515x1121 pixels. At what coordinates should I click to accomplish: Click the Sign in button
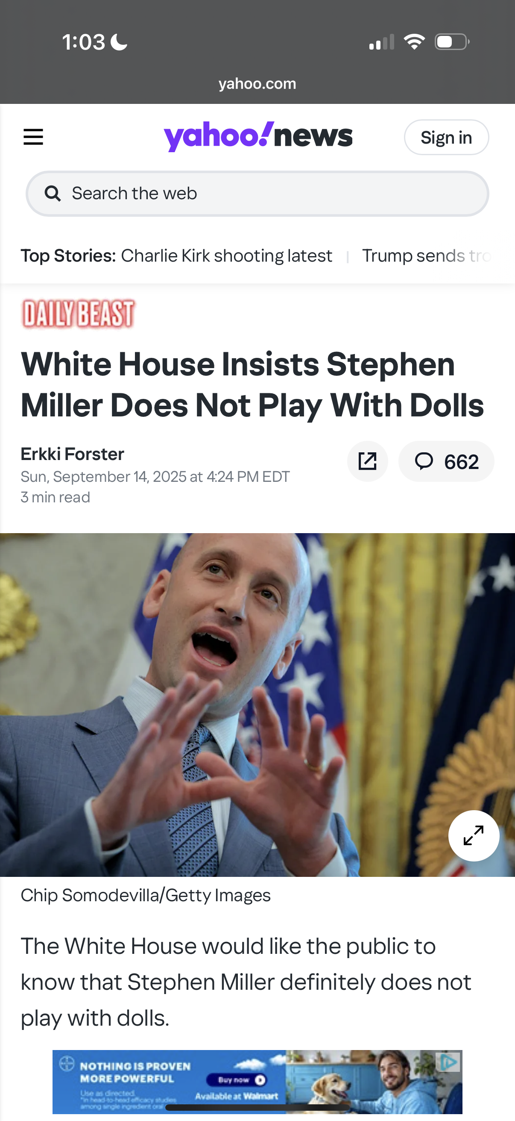(x=446, y=138)
